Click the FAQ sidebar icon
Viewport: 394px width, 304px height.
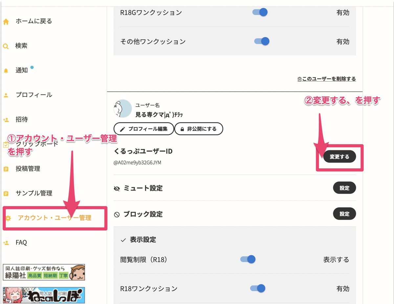(6, 243)
